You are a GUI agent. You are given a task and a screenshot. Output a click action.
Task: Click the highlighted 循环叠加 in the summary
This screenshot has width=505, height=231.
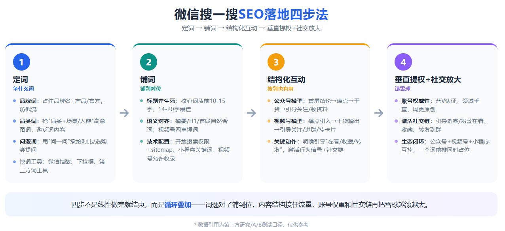point(178,205)
